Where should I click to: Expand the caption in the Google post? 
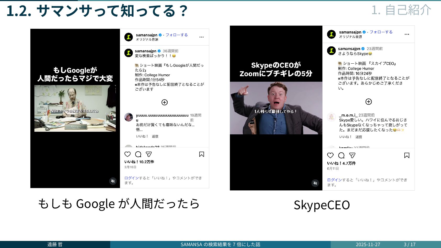click(164, 102)
